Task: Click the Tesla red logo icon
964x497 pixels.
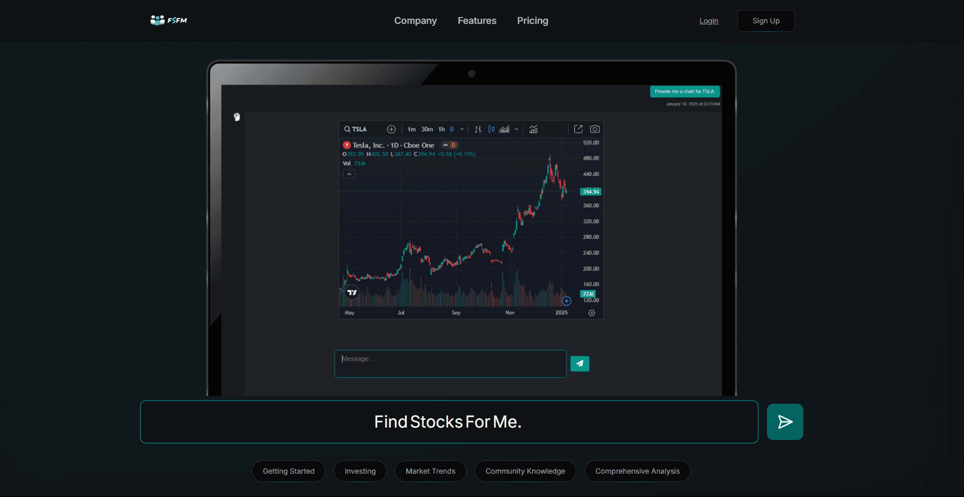Action: pos(347,145)
